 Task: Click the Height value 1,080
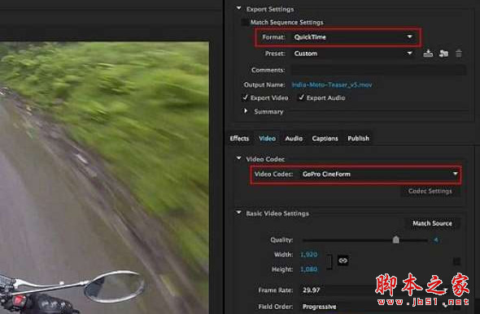pyautogui.click(x=309, y=269)
